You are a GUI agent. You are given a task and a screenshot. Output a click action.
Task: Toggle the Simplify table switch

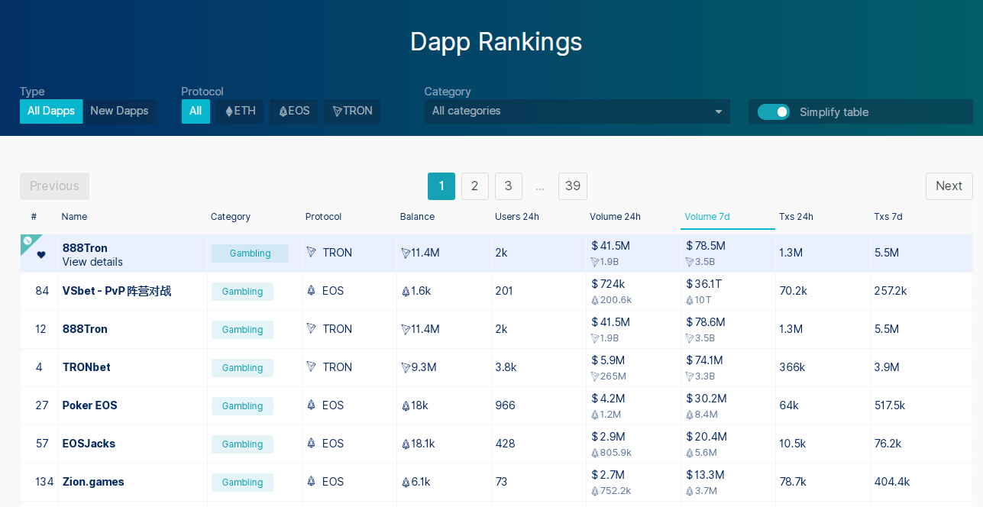coord(774,112)
